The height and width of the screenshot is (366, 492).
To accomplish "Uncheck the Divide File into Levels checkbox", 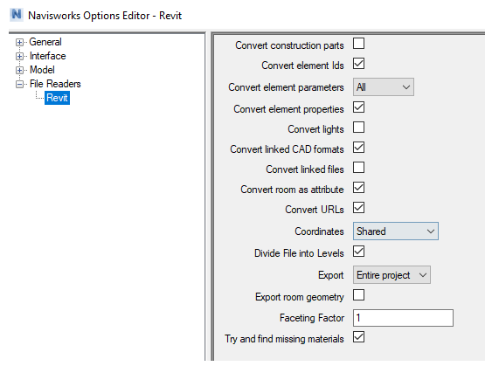I will [x=358, y=252].
